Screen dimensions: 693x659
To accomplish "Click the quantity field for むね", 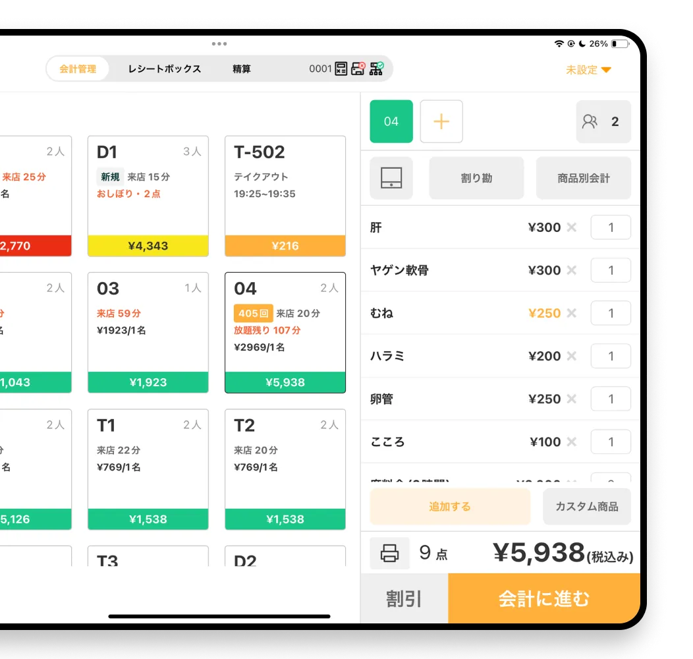I will [x=611, y=313].
